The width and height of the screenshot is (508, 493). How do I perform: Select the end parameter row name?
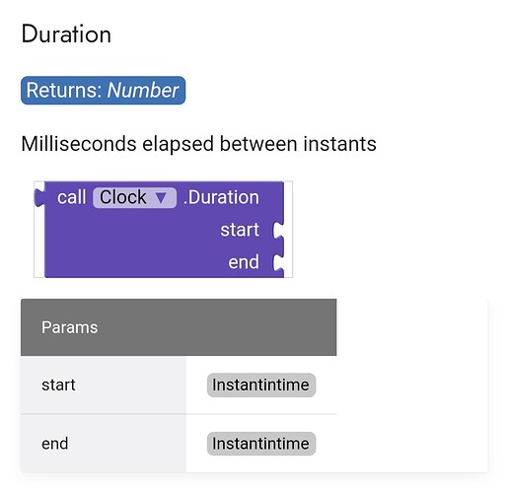(55, 444)
